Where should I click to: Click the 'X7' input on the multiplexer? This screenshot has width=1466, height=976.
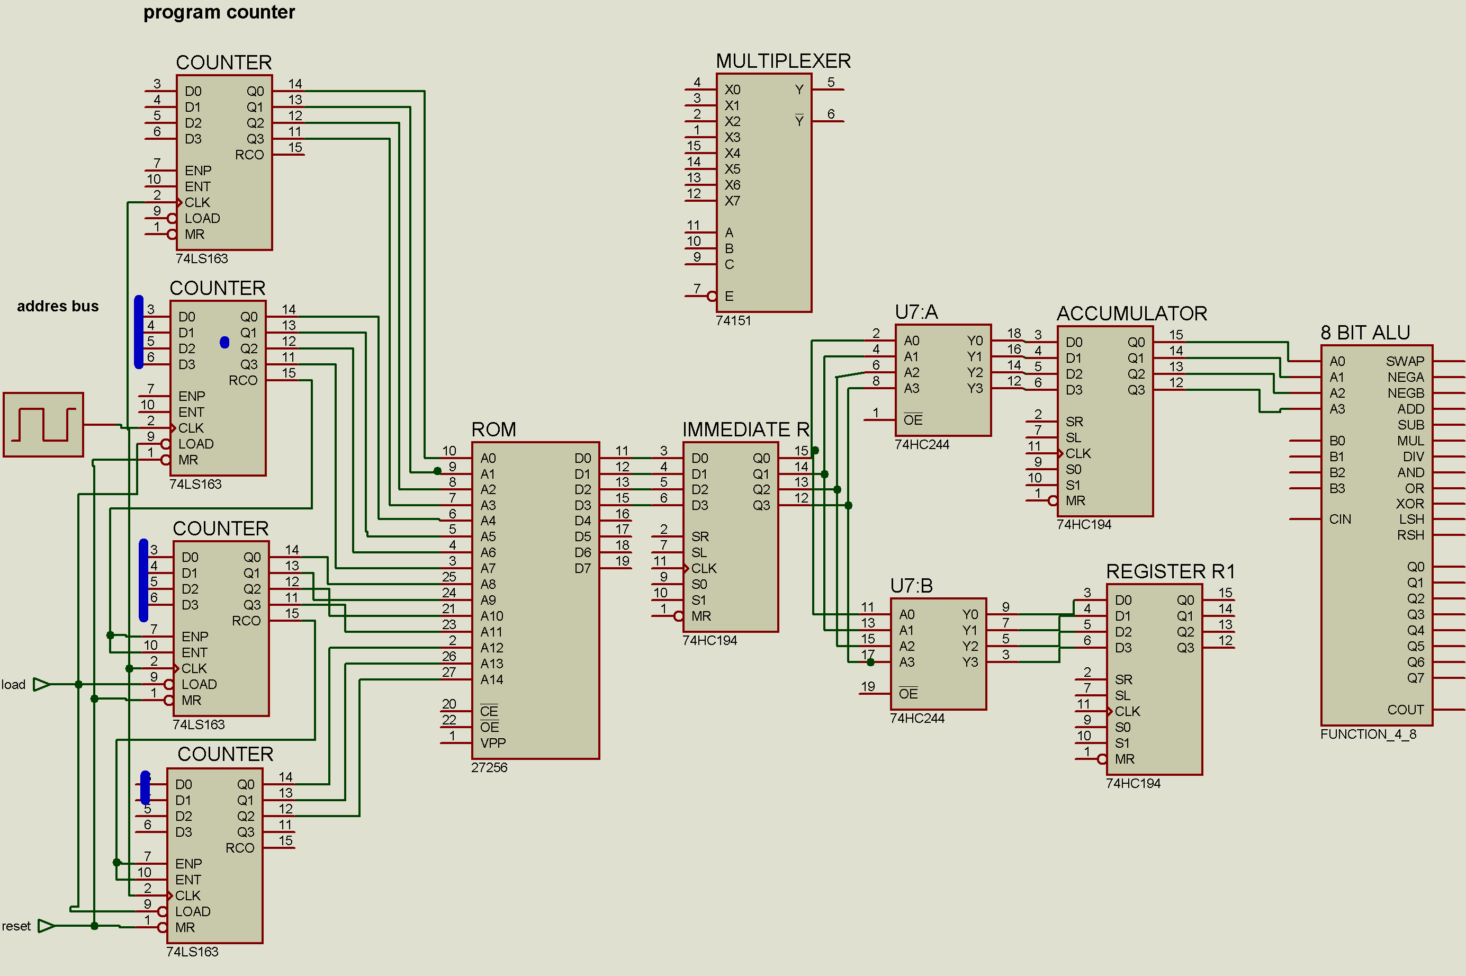click(x=732, y=201)
